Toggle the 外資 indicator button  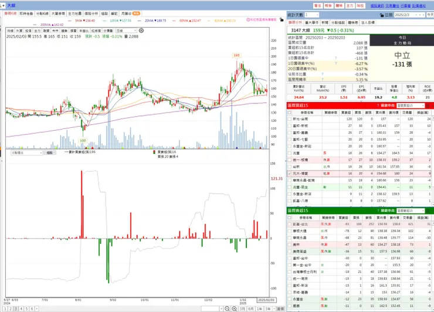coord(19,30)
